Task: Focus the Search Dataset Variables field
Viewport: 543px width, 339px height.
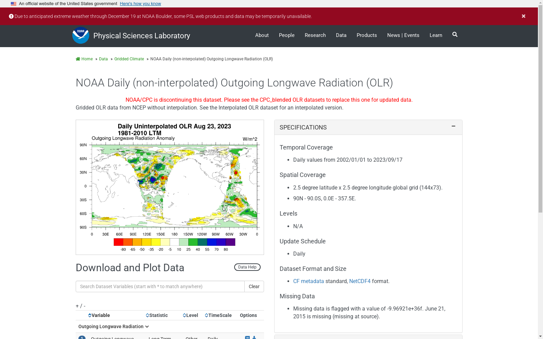Action: point(160,286)
